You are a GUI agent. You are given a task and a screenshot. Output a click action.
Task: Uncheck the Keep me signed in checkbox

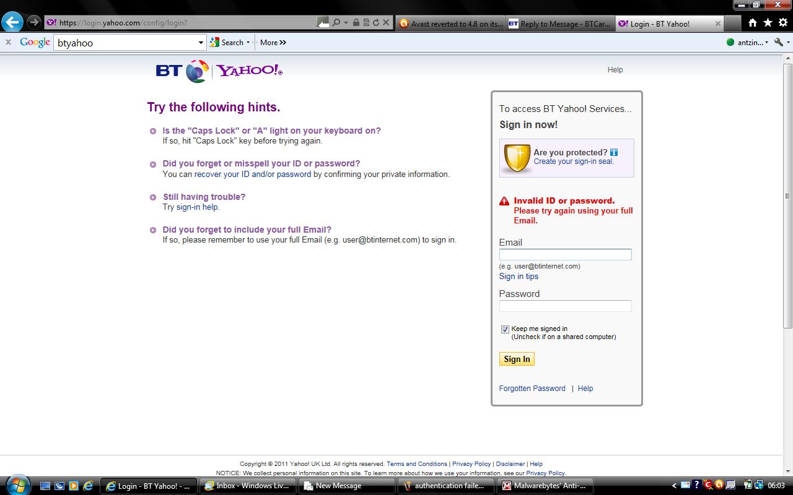point(505,329)
